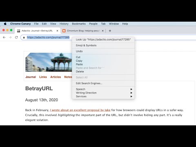Click the bandstand header banner image
The width and height of the screenshot is (196, 147).
pos(49,62)
